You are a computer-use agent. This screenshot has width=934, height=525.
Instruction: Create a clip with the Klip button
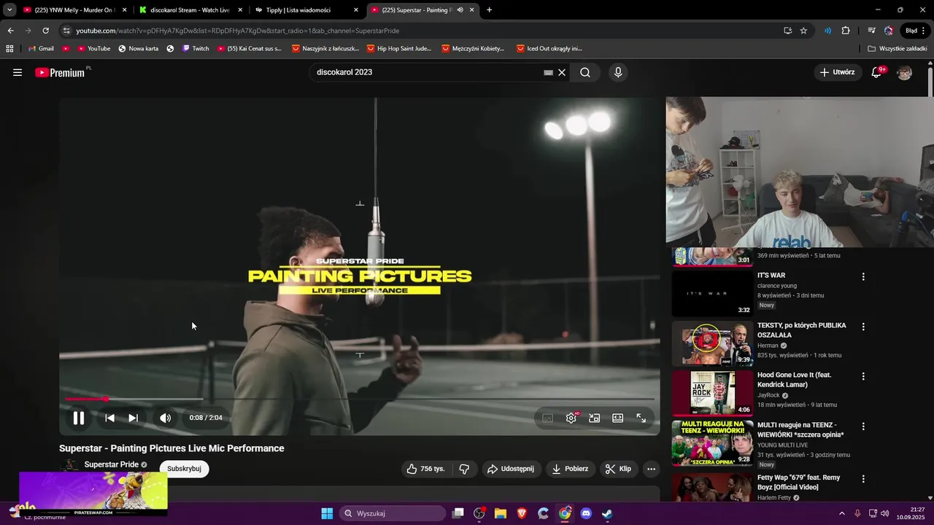618,469
